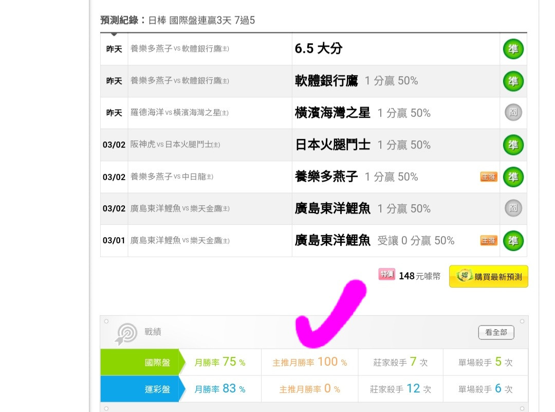Click gray icon on 03/02 廣島東洋鯉魚 row

(513, 208)
